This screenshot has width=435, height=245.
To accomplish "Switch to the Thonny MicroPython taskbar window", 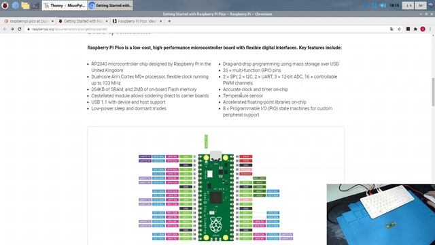I will (x=65, y=5).
